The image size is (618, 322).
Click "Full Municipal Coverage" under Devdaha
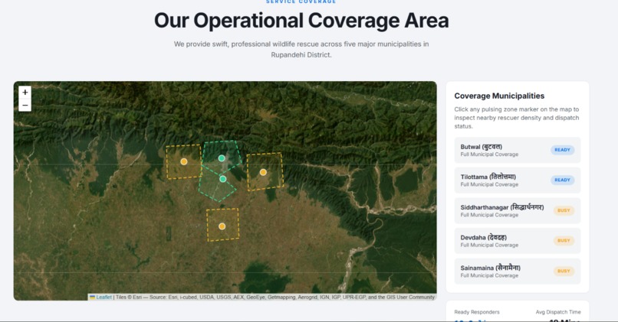point(489,245)
